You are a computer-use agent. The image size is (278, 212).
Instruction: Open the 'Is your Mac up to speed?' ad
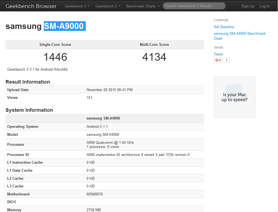(234, 97)
